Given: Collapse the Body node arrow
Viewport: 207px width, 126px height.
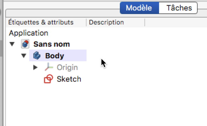Looking at the screenshot, I should click(x=24, y=56).
